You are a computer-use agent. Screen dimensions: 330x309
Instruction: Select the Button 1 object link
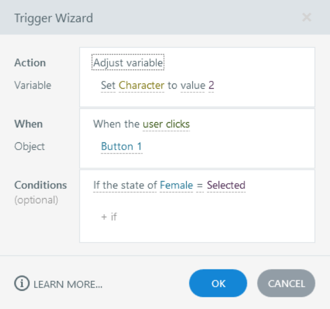coord(121,147)
